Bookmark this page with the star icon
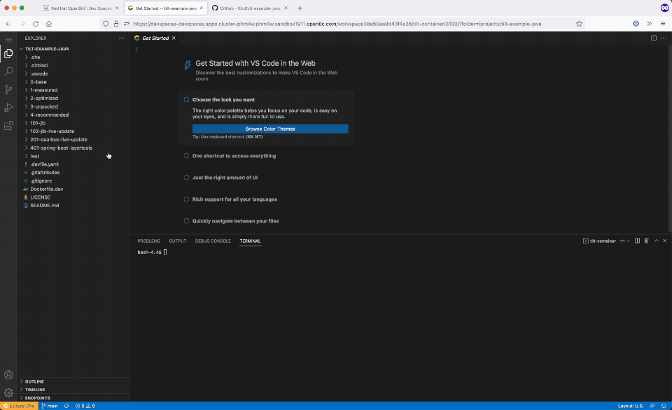 point(579,24)
